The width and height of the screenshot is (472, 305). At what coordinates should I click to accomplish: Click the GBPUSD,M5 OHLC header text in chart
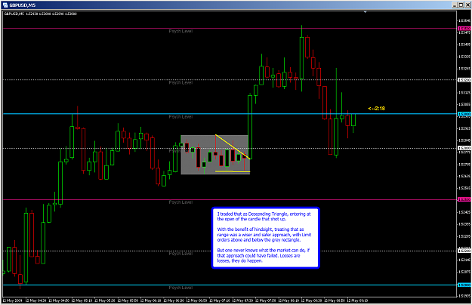point(40,14)
